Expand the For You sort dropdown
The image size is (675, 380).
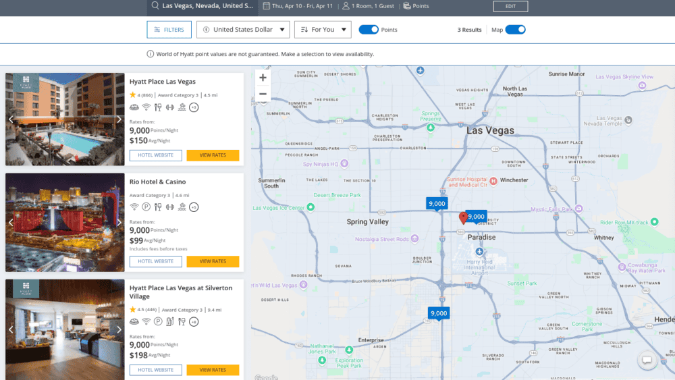coord(323,30)
